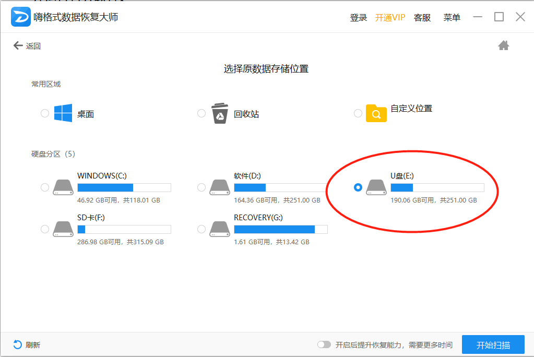The height and width of the screenshot is (357, 534).
Task: Click the 硬盘分区 (5) heading
Action: pyautogui.click(x=53, y=154)
